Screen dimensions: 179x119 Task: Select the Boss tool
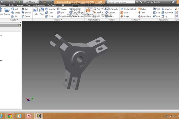156,13
